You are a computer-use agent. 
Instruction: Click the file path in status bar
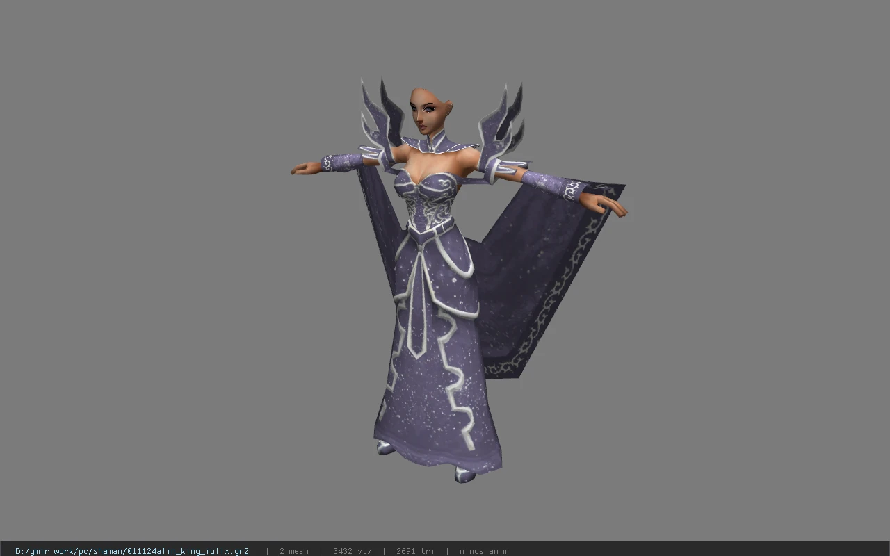132,551
